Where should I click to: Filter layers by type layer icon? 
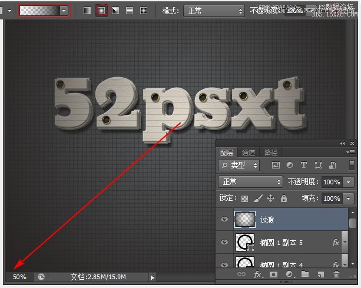[x=304, y=165]
